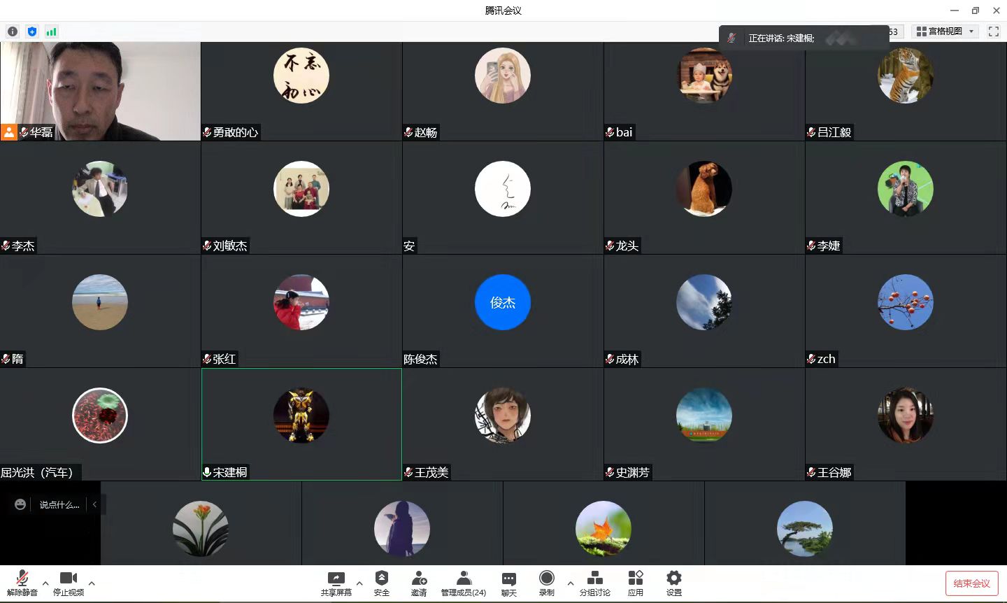
Task: Check network signal status icon
Action: [x=51, y=31]
